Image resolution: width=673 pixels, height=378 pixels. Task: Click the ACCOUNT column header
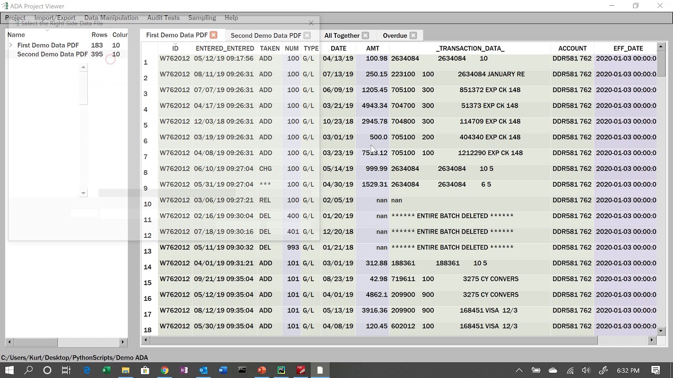coord(572,48)
